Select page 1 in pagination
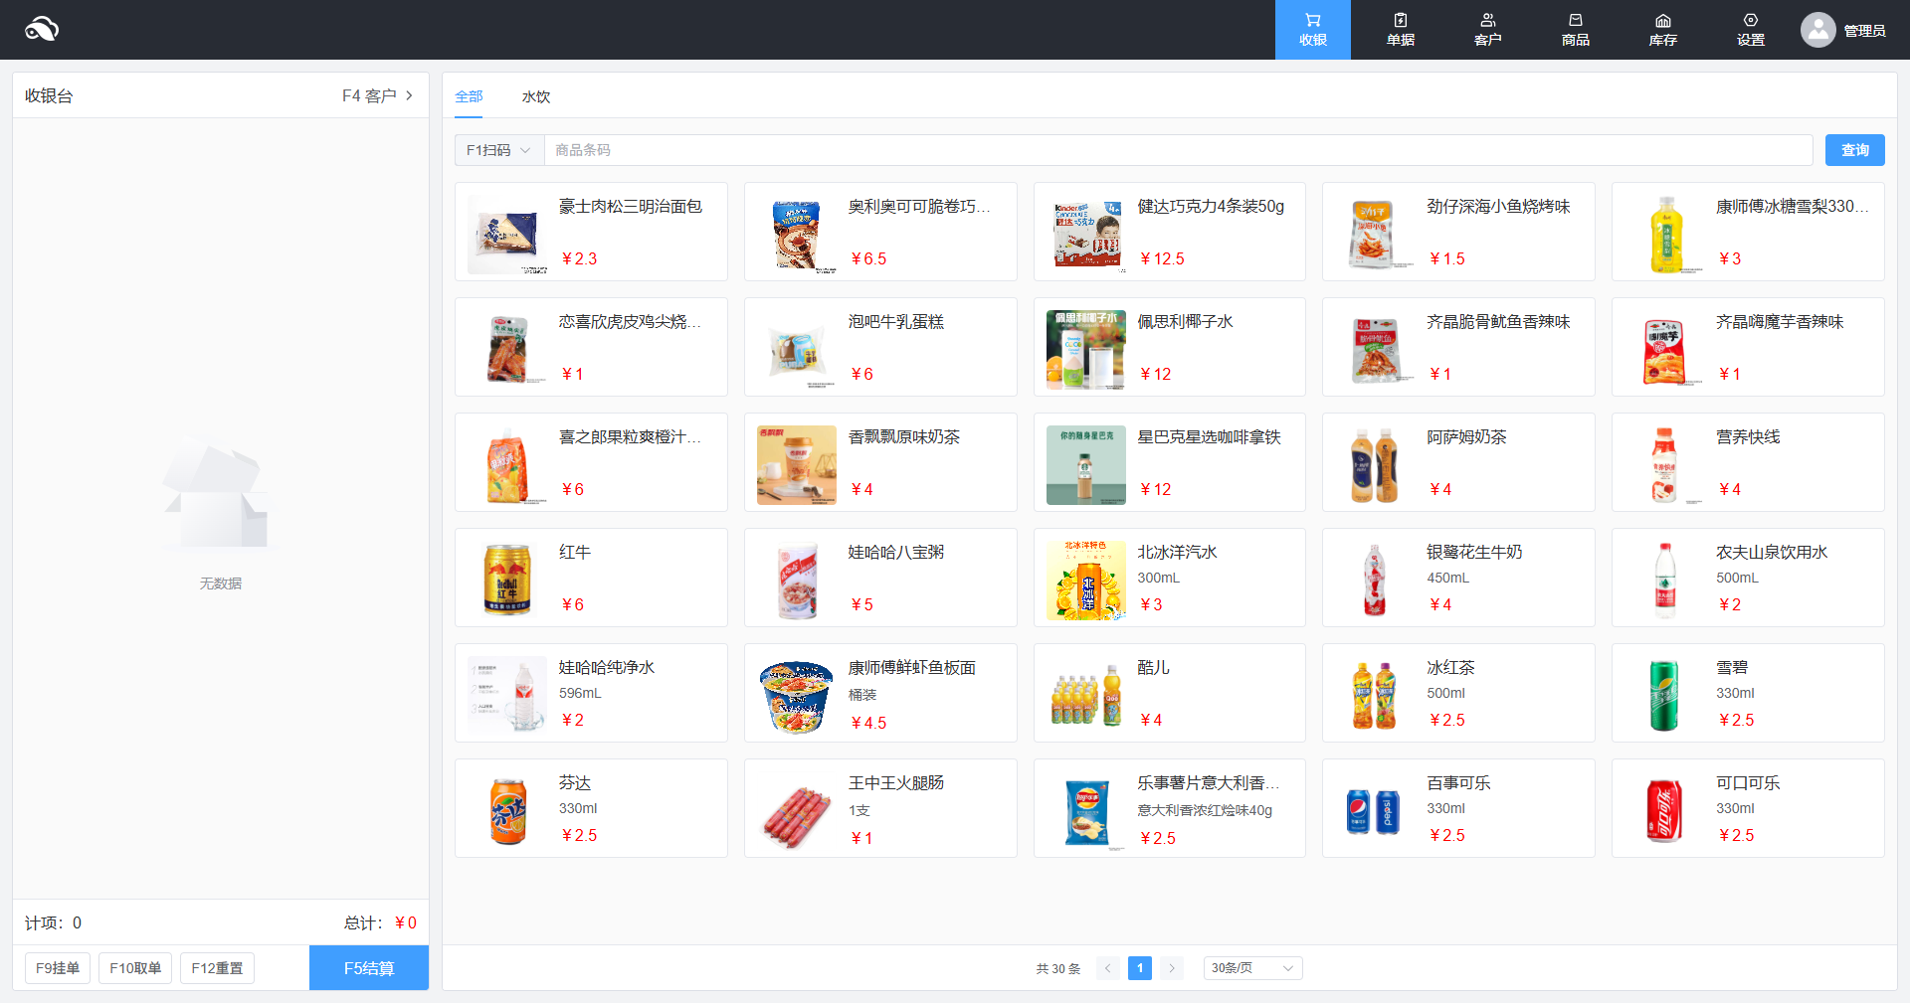1910x1003 pixels. pos(1140,968)
